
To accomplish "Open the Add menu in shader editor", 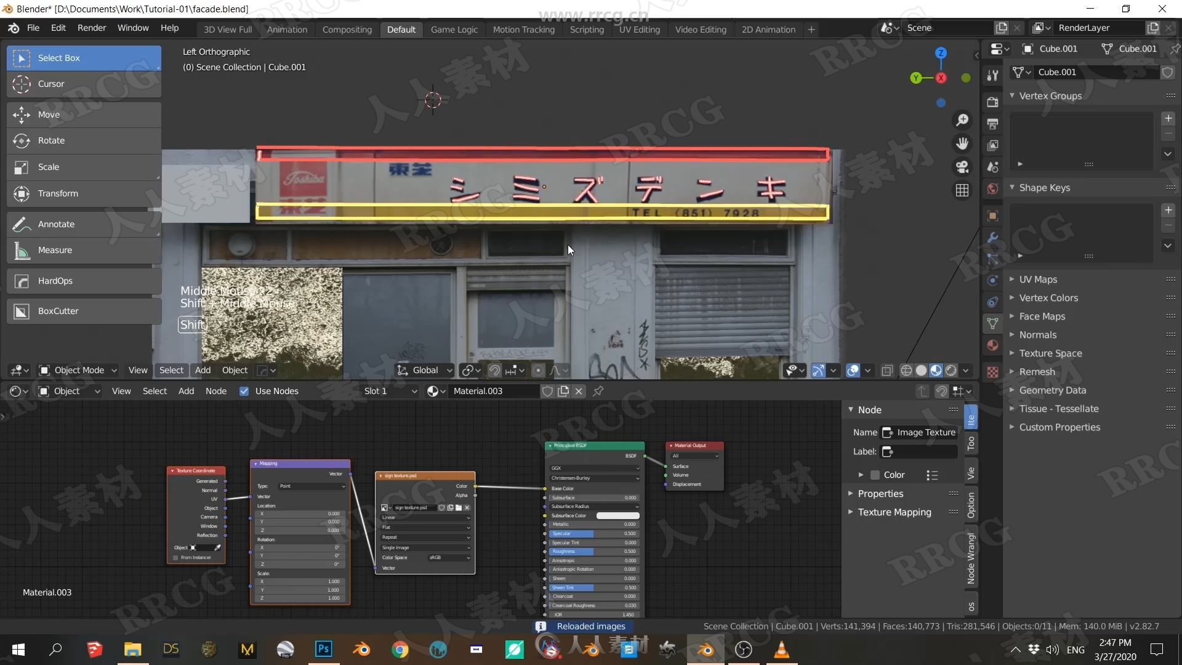I will 185,390.
